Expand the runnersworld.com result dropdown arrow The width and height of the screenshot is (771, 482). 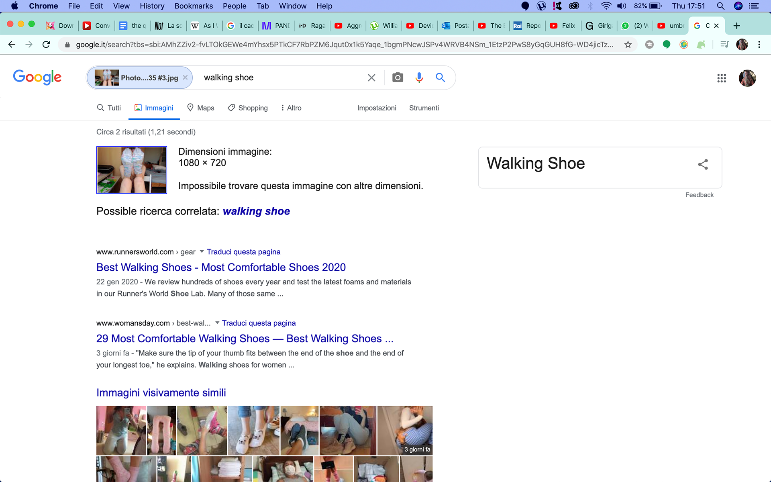tap(202, 251)
